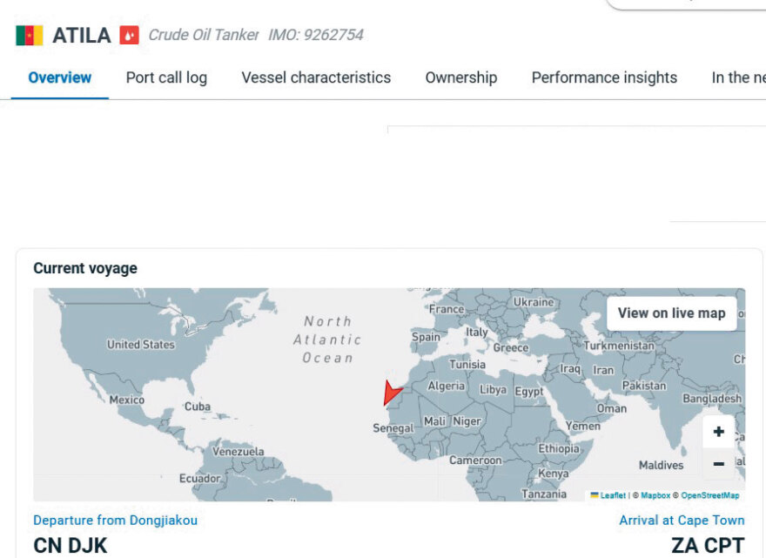This screenshot has height=558, width=766.
Task: Click the red crude oil tanker type icon
Action: (130, 36)
